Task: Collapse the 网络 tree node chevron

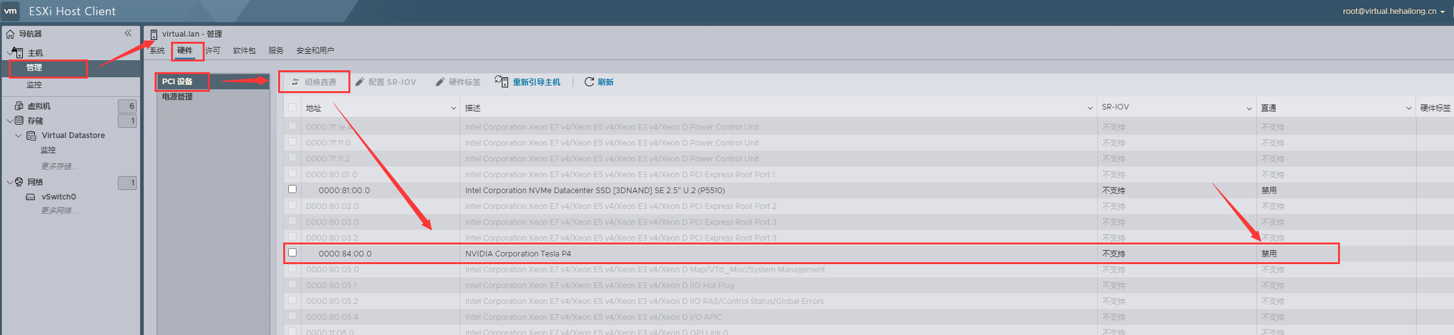Action: (x=10, y=182)
